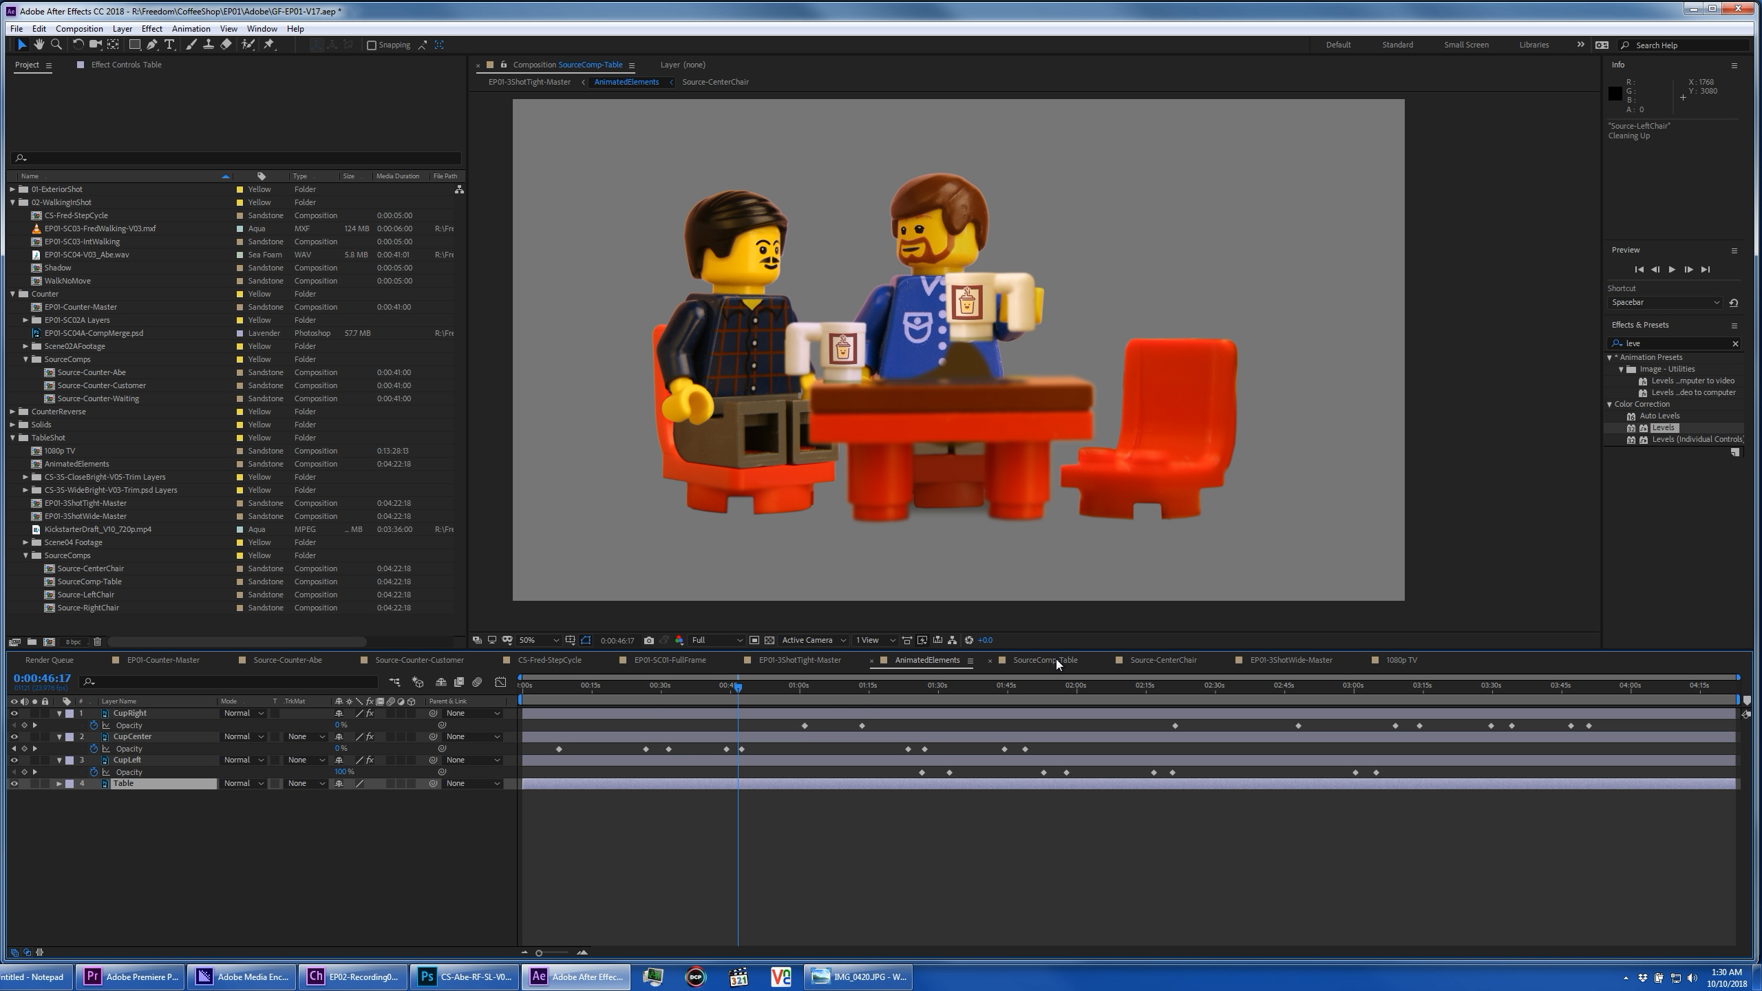The height and width of the screenshot is (991, 1762).
Task: Select the Zoom magnifier tool
Action: pyautogui.click(x=56, y=45)
